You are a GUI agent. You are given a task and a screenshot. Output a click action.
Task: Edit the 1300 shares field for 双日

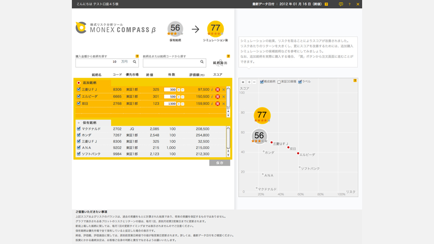(170, 104)
